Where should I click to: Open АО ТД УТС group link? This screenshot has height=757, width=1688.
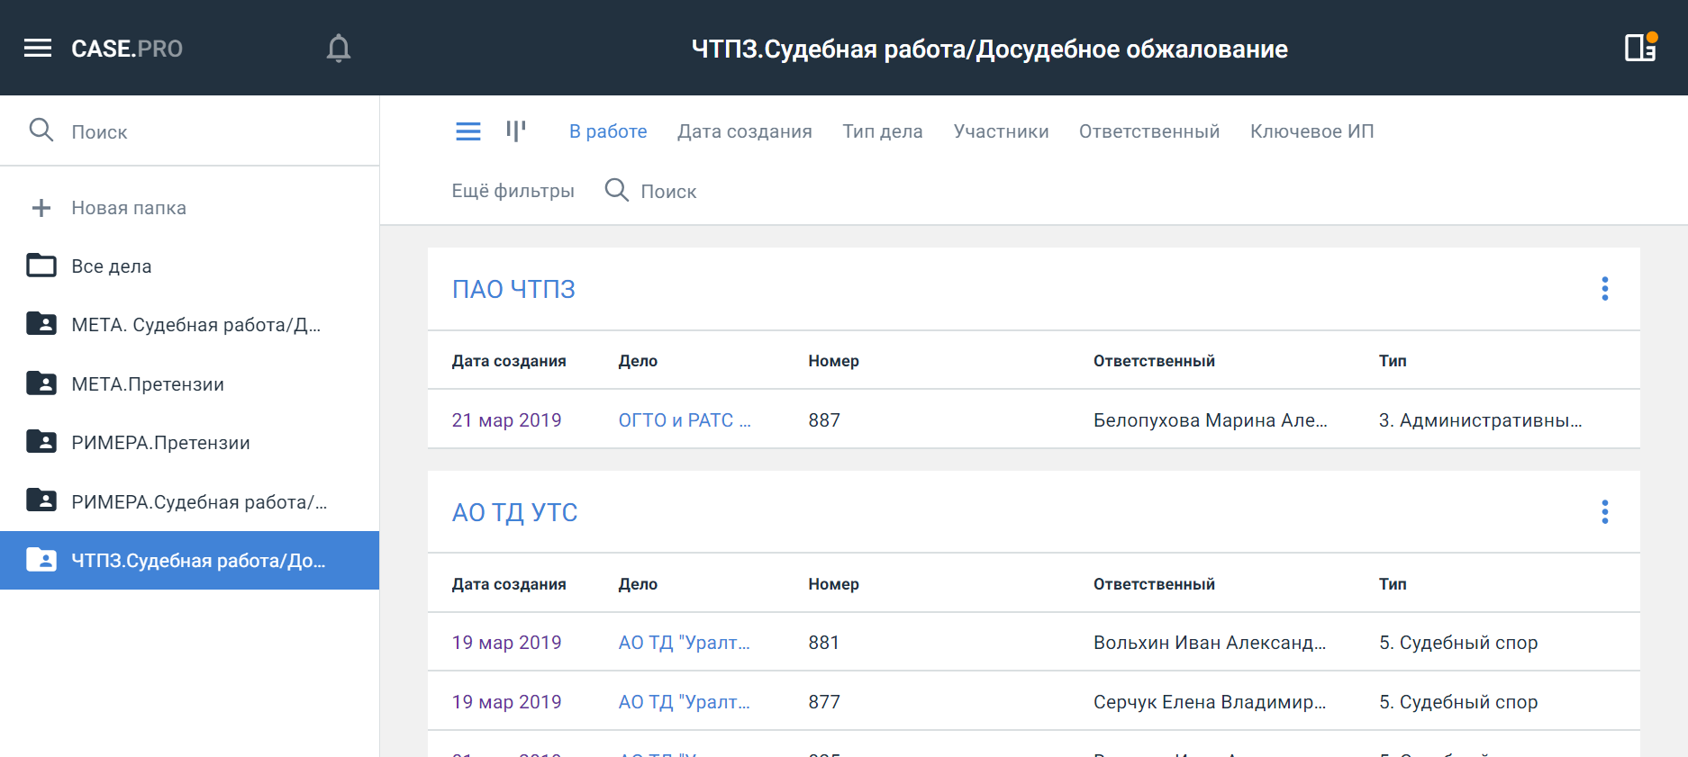514,512
